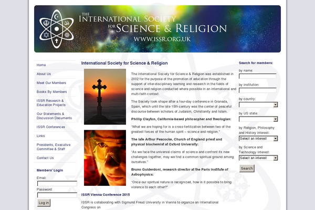Open Our Statements & Discussion Documents
This screenshot has width=315, height=210.
(54, 115)
